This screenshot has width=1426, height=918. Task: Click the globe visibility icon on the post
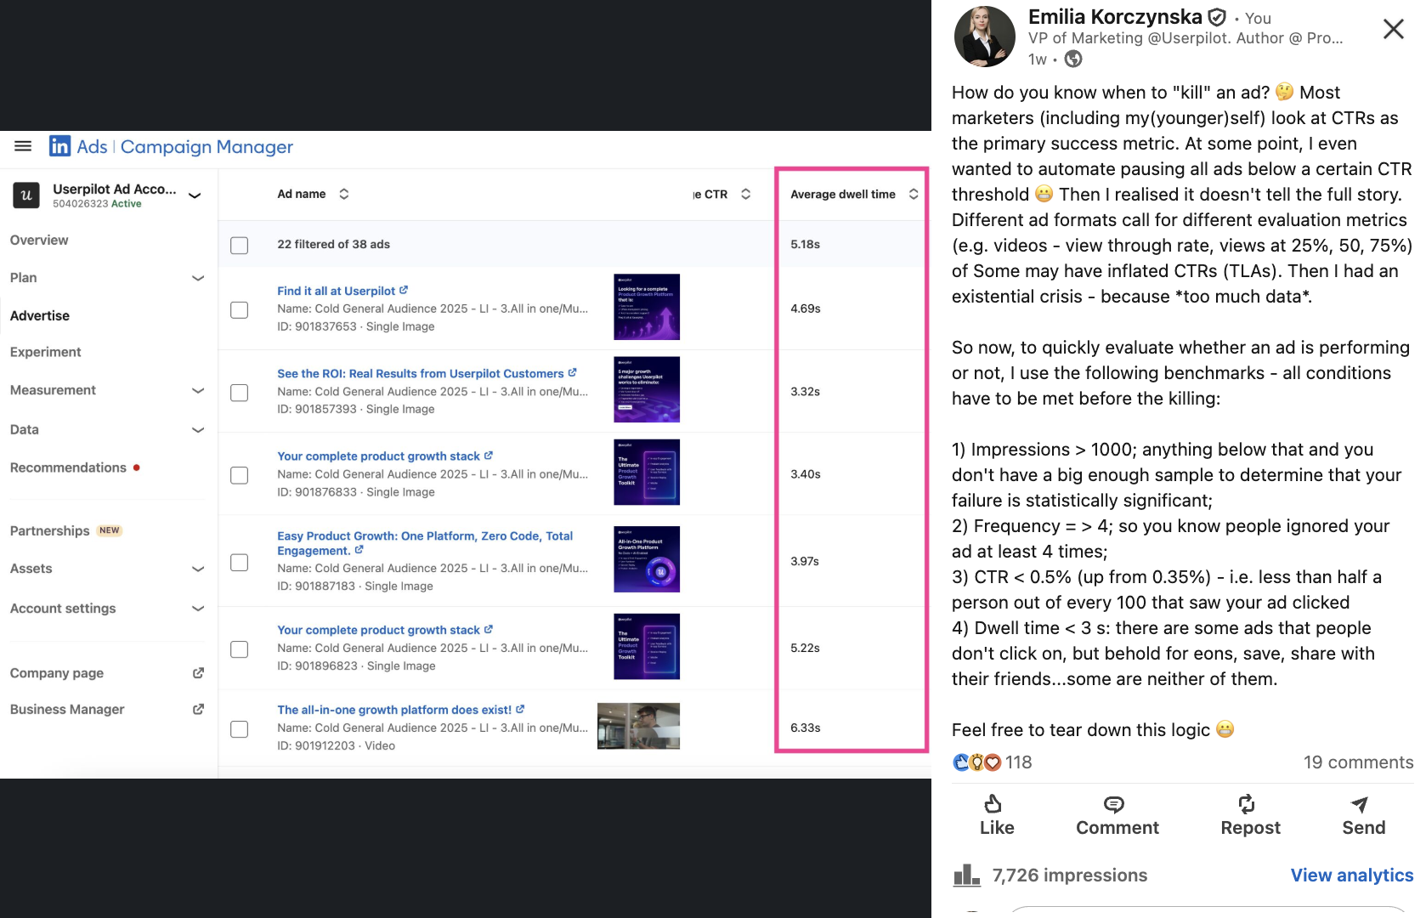pos(1072,59)
